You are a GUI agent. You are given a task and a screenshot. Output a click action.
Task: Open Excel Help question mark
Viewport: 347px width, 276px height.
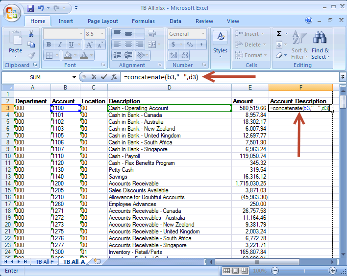[309, 21]
